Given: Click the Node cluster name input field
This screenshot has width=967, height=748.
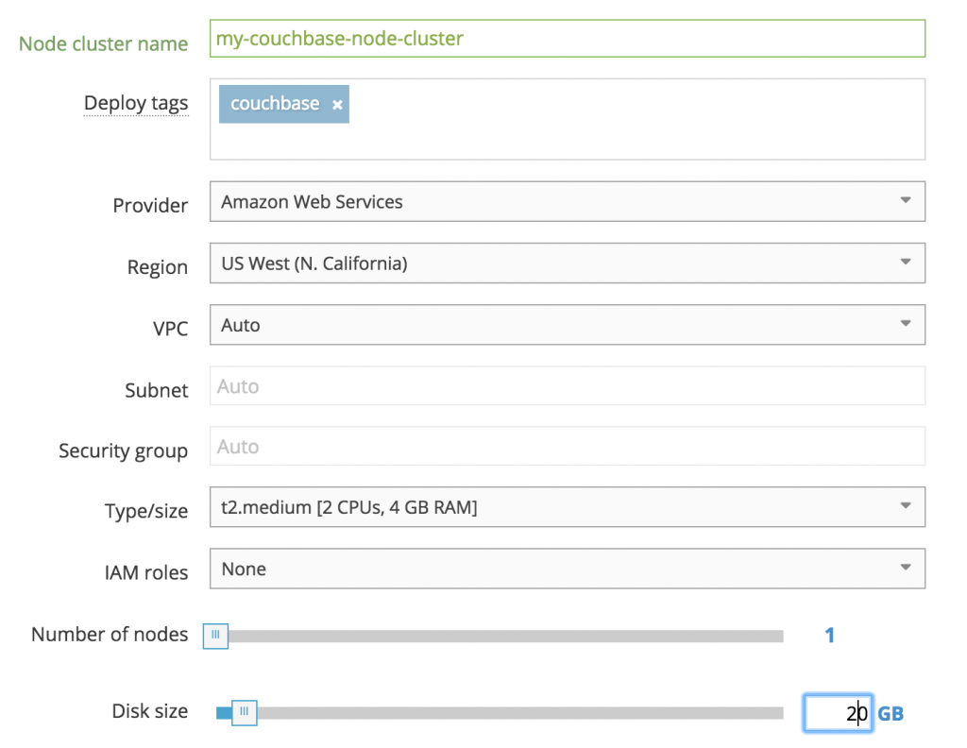Looking at the screenshot, I should 568,38.
